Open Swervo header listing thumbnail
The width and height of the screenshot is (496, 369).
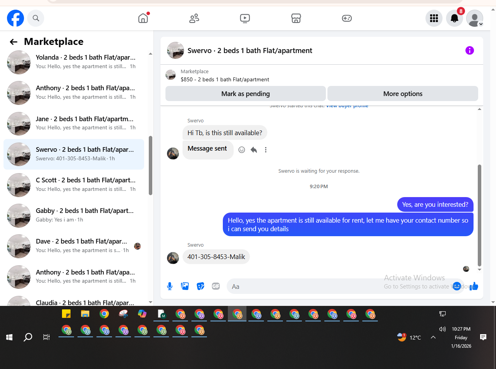pos(176,50)
